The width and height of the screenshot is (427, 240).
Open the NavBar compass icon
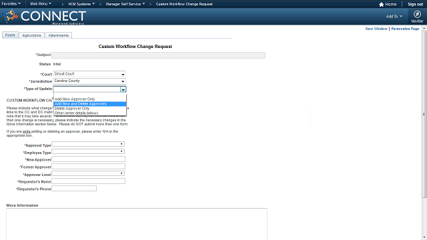point(417,14)
